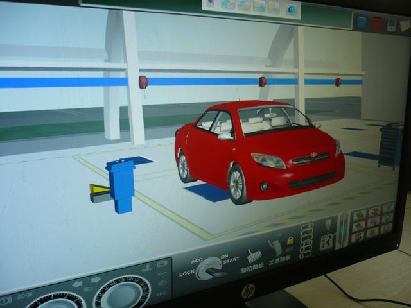
Task: Click the gear shift lever icon
Action: click(328, 234)
